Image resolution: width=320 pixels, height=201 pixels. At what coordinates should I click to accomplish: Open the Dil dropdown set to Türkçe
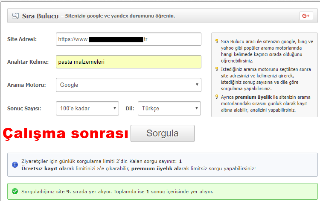(169, 108)
